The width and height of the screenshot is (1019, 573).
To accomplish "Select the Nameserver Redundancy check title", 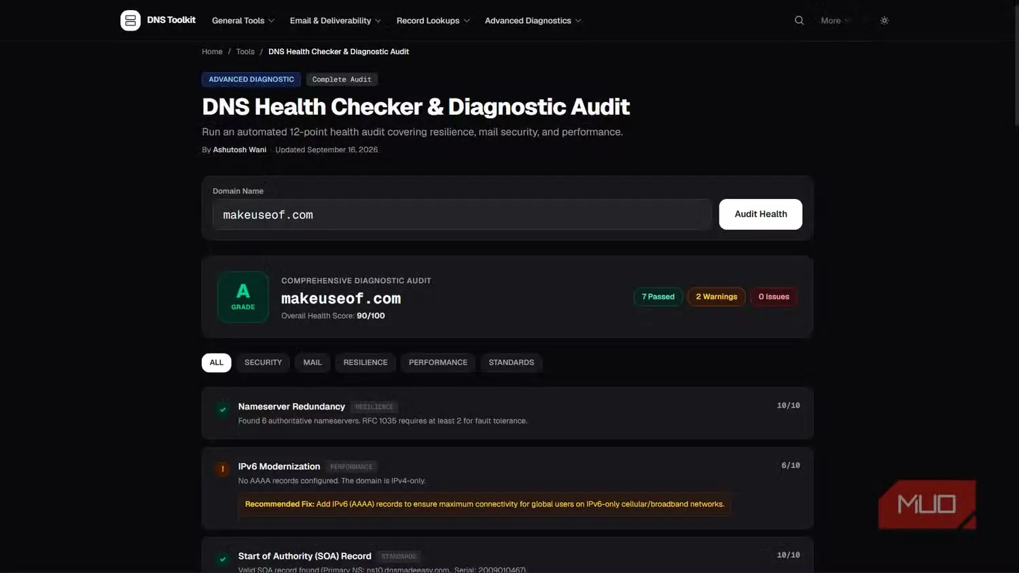I will [x=291, y=407].
